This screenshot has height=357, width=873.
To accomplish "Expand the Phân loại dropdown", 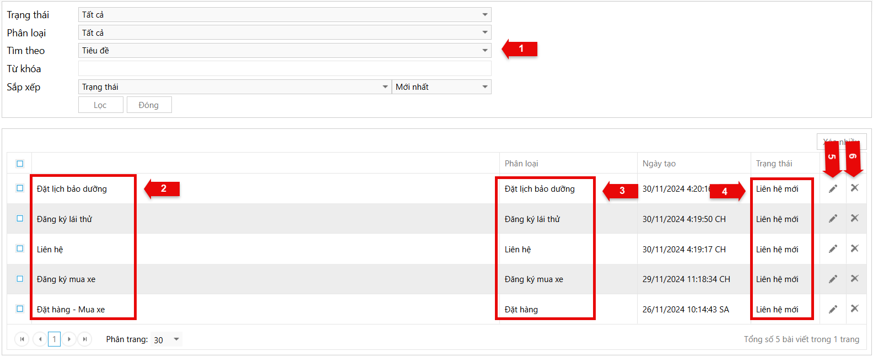I will point(284,33).
